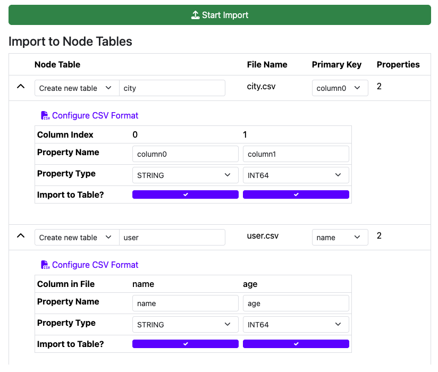Screen dimensions: 438x372
Task: Click the city table name field
Action: click(172, 88)
